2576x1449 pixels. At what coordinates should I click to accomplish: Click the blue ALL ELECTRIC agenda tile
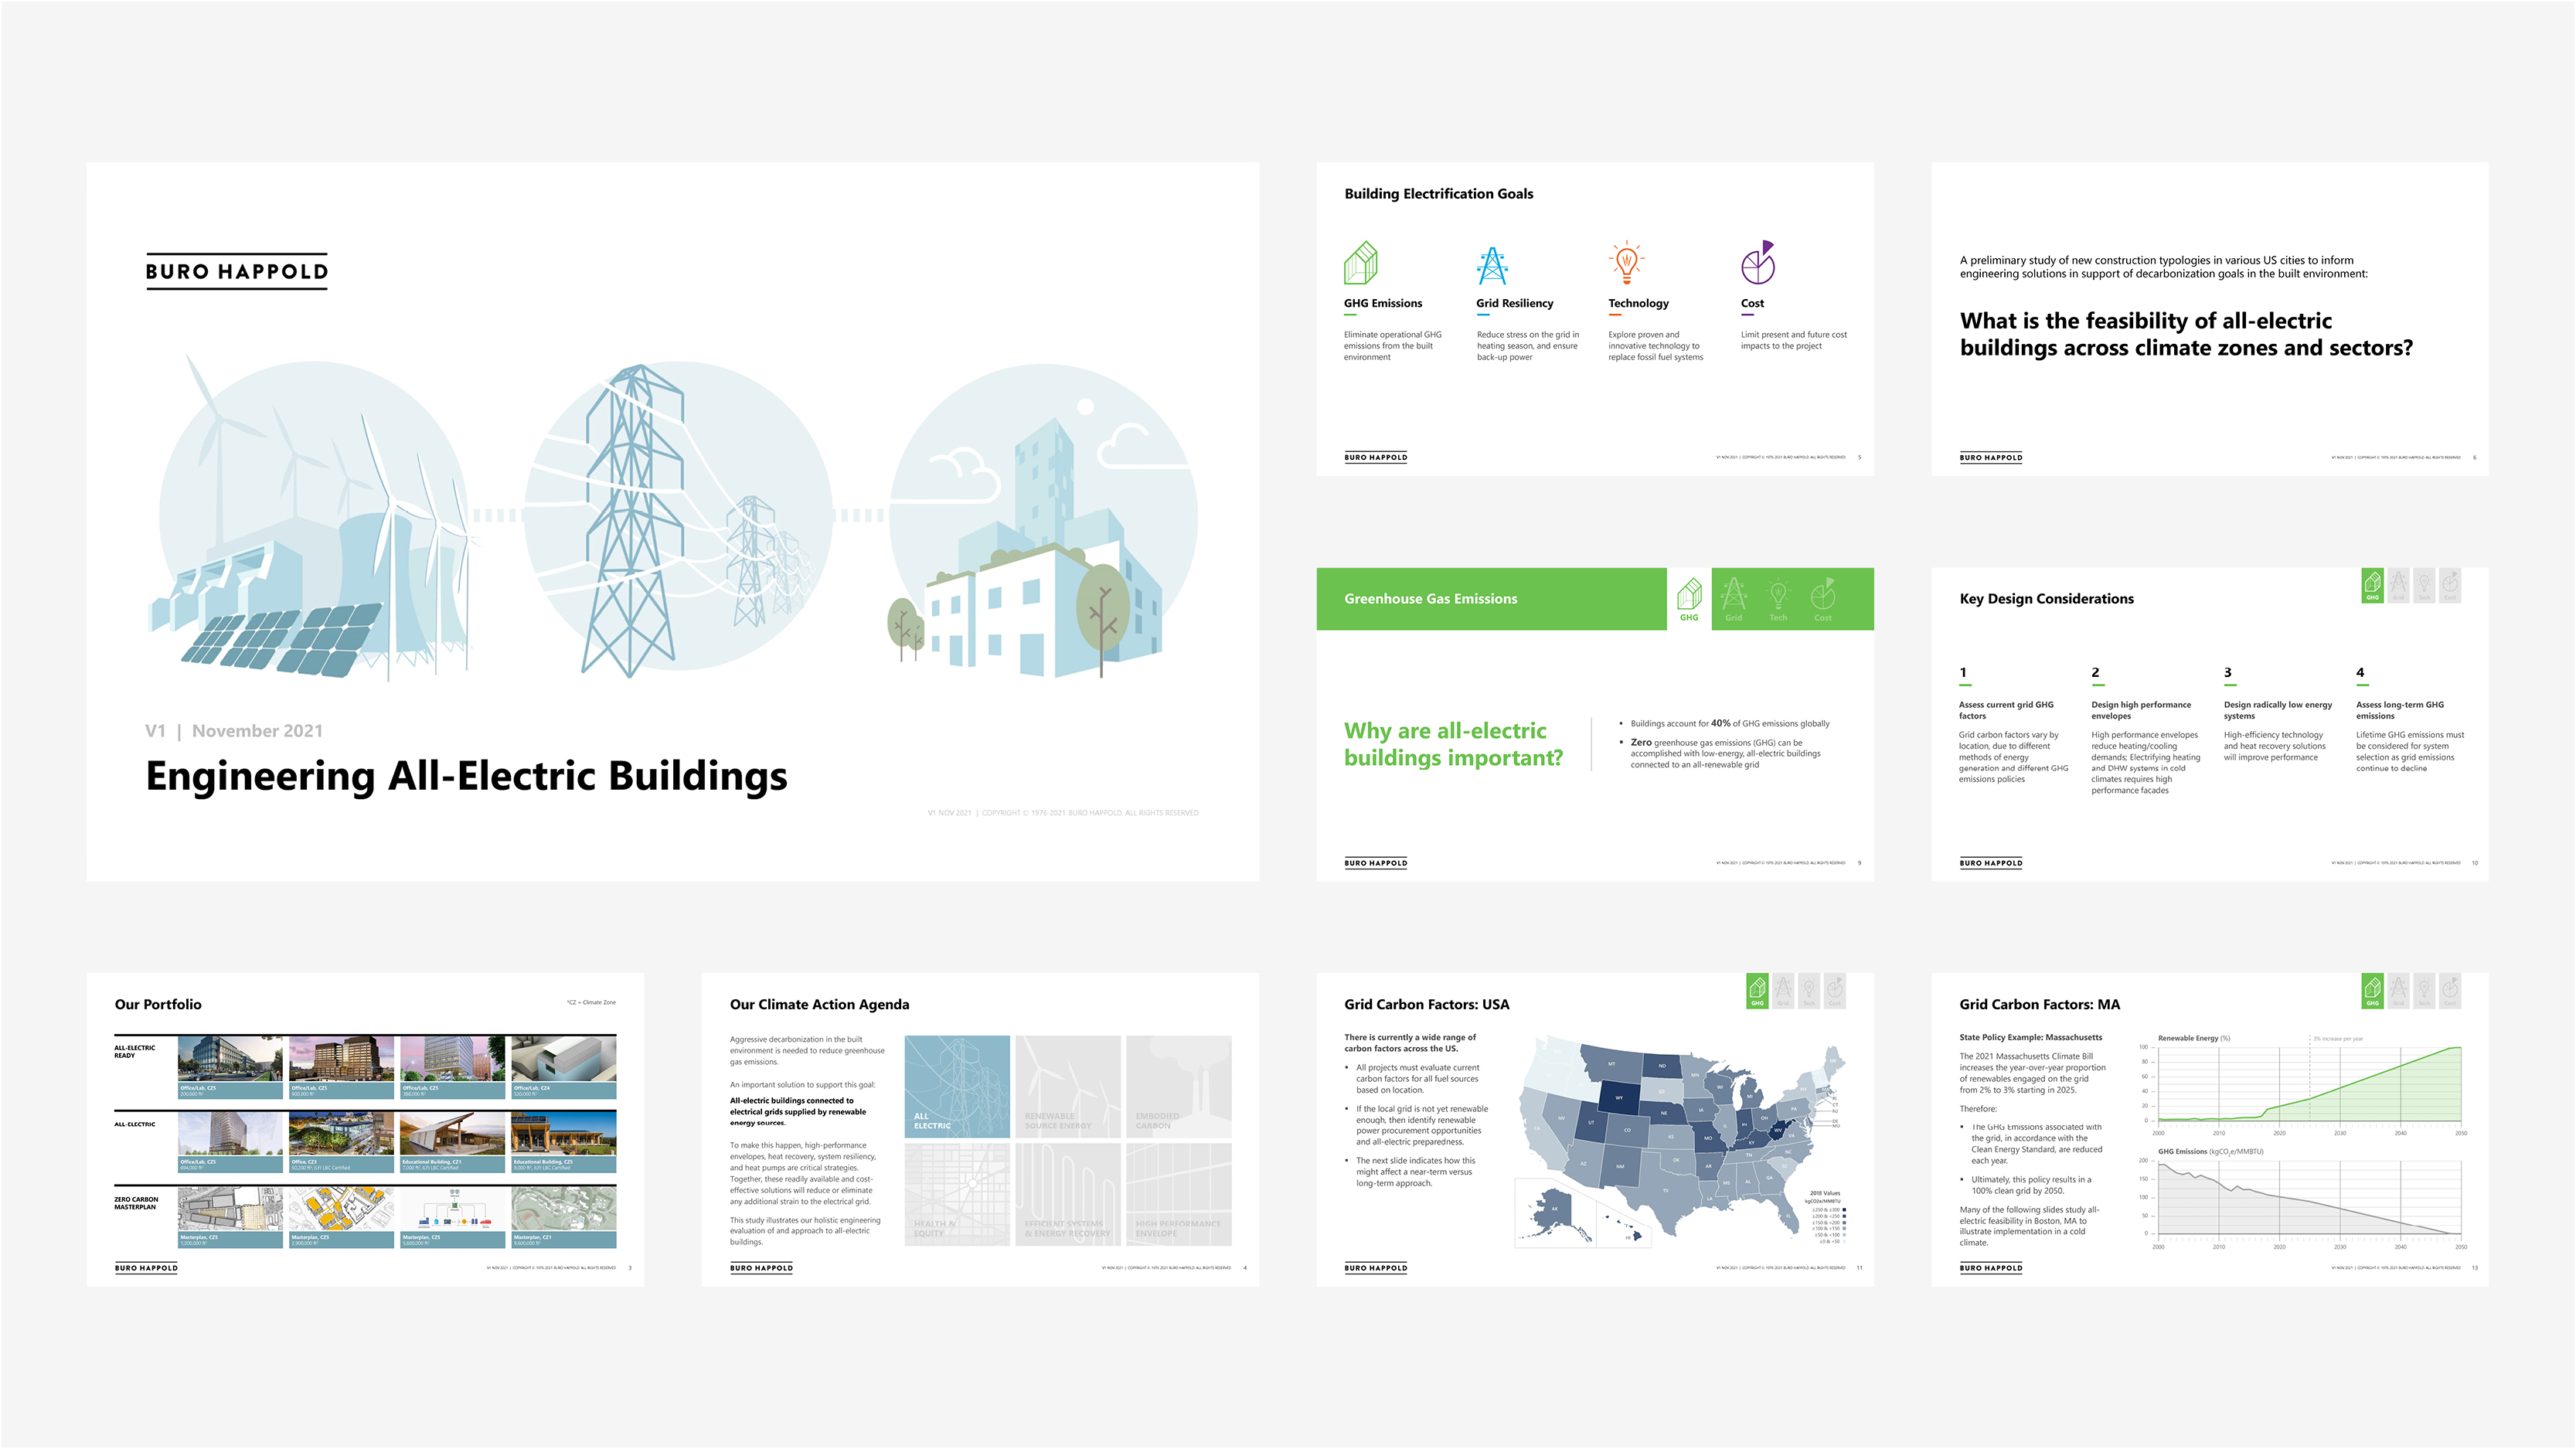(x=957, y=1086)
